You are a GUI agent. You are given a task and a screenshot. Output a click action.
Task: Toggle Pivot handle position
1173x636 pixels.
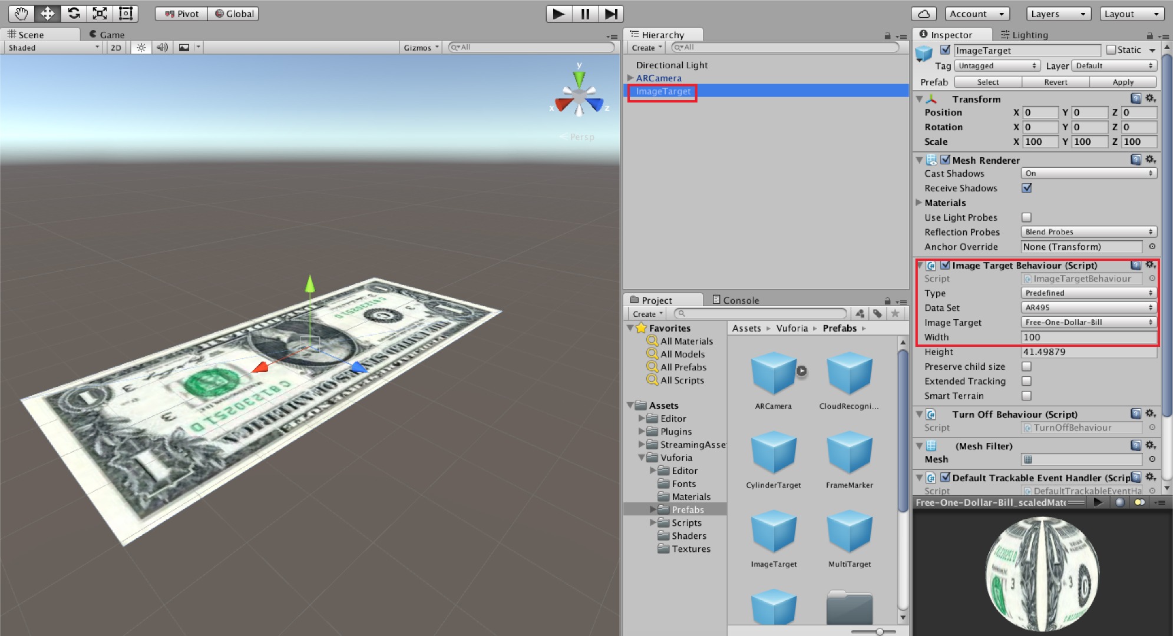coord(181,14)
